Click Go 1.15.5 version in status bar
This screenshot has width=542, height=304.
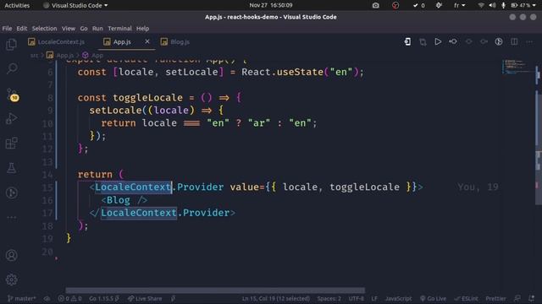104,298
